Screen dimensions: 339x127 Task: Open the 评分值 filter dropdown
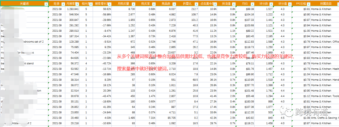click(290, 4)
